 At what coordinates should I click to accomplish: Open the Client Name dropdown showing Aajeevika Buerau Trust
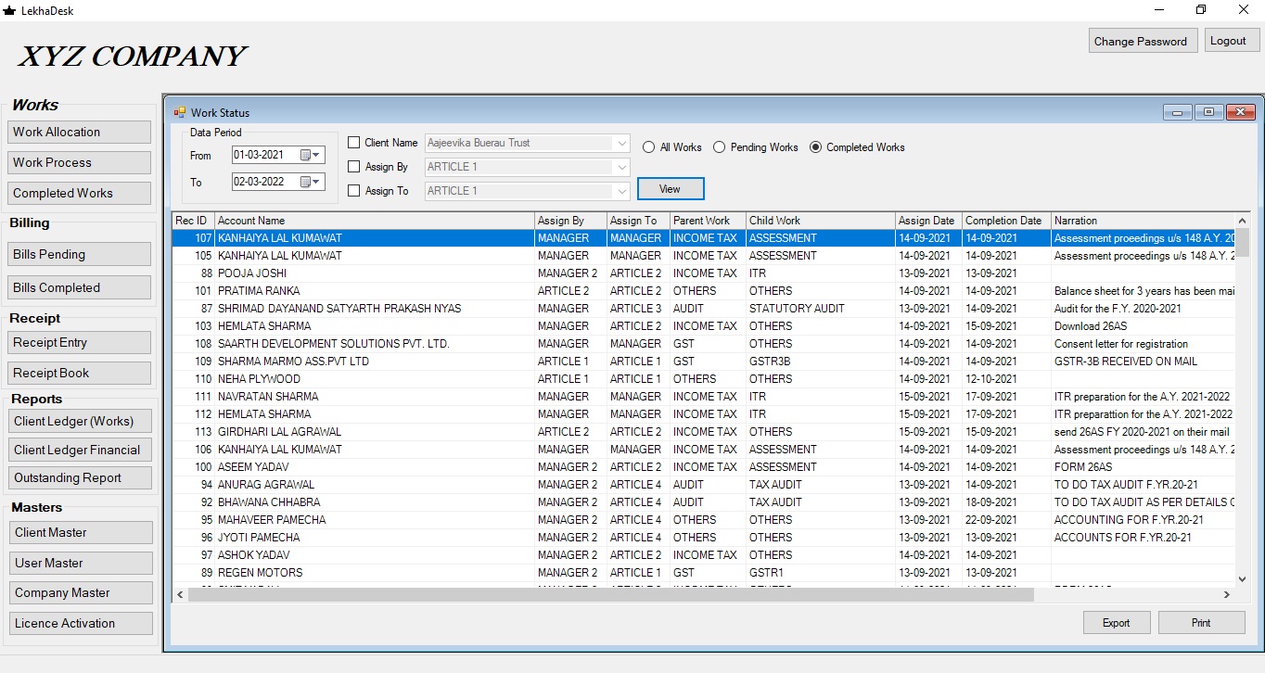click(x=527, y=143)
